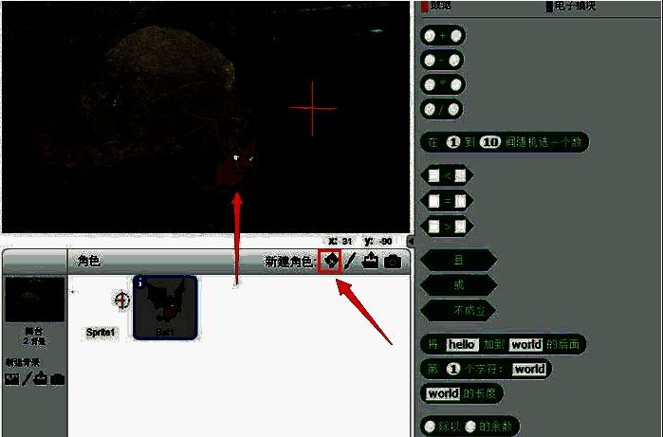Choose new sprite from library icon
The image size is (663, 437).
(330, 261)
